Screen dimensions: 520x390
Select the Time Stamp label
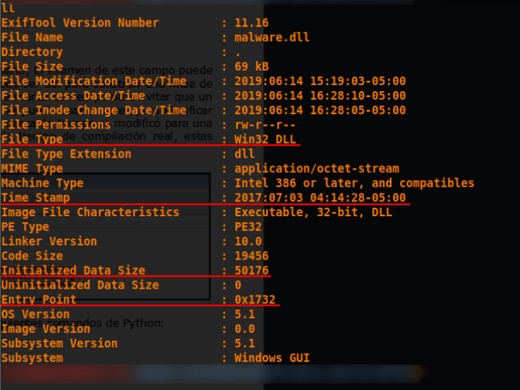(x=36, y=198)
